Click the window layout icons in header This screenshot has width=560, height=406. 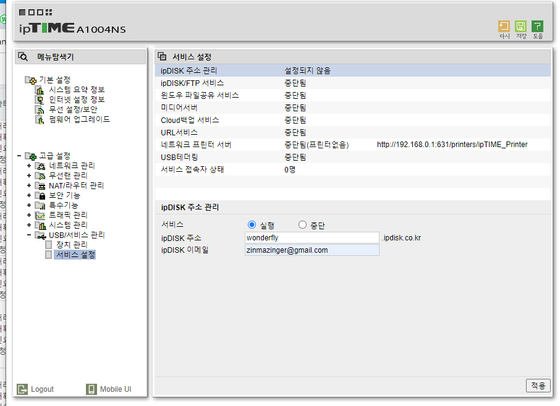[35, 12]
